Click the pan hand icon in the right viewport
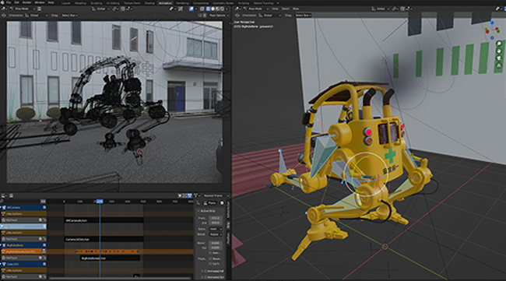506x281 pixels. [499, 51]
